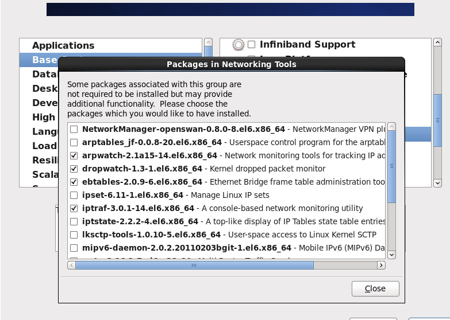Click the group list scroll-down arrow
The image size is (450, 320).
tap(437, 183)
